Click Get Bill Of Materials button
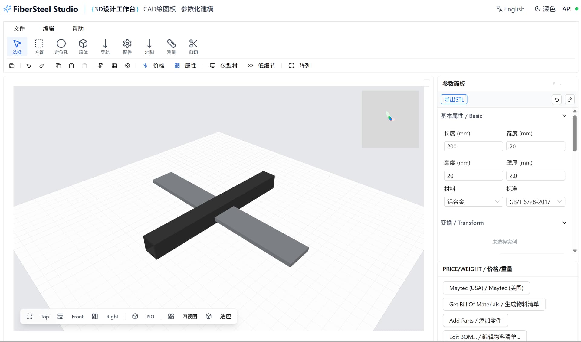This screenshot has width=581, height=342. pyautogui.click(x=494, y=304)
